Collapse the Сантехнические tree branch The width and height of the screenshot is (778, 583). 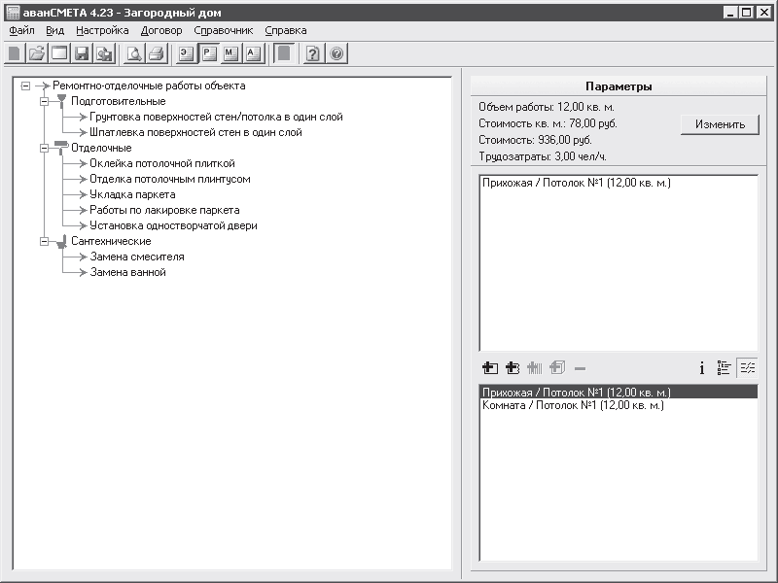click(x=44, y=241)
